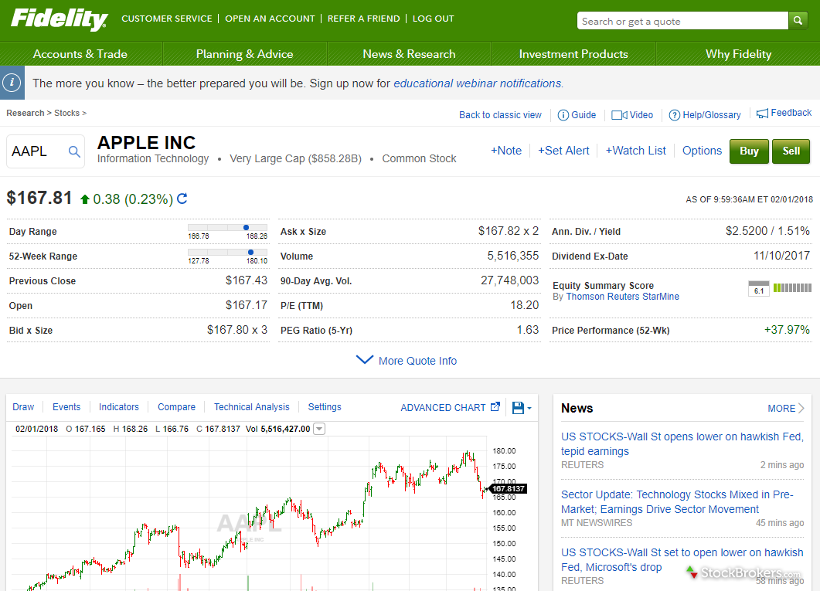Image resolution: width=820 pixels, height=591 pixels.
Task: Click the Fidelity logo
Action: pyautogui.click(x=59, y=19)
